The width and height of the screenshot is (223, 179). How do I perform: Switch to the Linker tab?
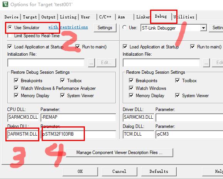[143, 17]
